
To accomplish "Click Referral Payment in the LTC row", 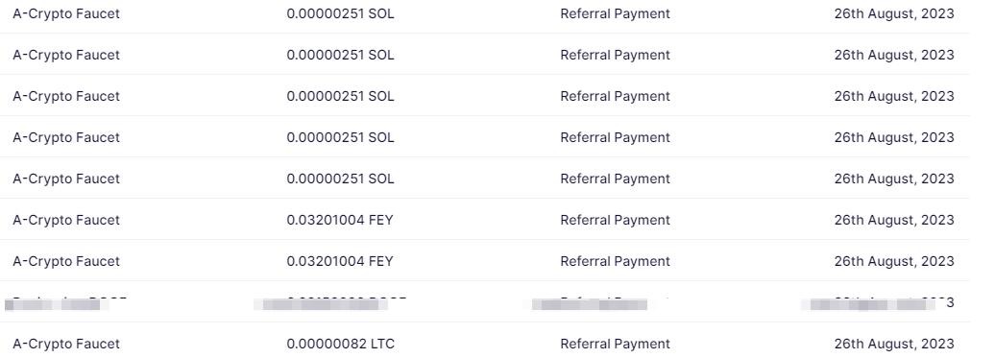I will 615,344.
